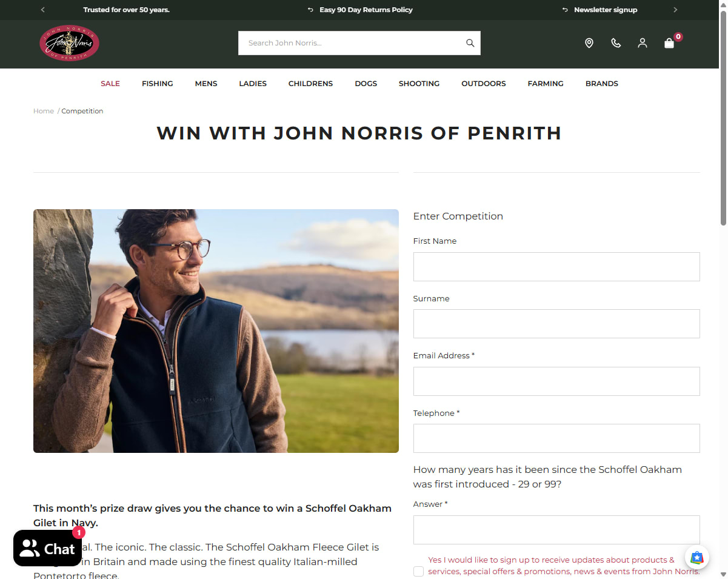Focus the Email Address input field

[x=556, y=381]
